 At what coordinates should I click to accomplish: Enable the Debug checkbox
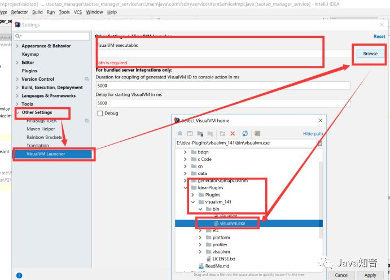point(100,113)
